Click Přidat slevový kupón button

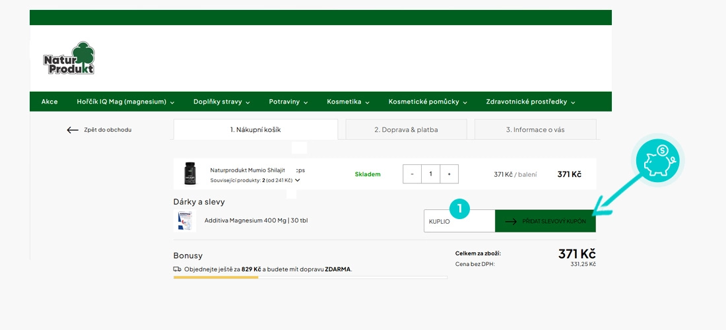[545, 221]
